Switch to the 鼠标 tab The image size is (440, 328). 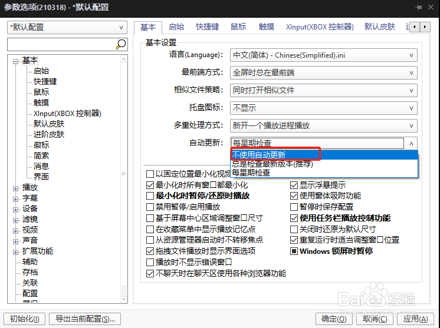click(238, 27)
